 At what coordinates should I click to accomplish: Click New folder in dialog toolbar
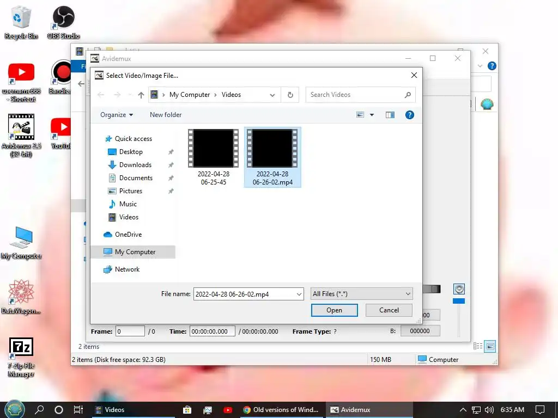tap(166, 115)
